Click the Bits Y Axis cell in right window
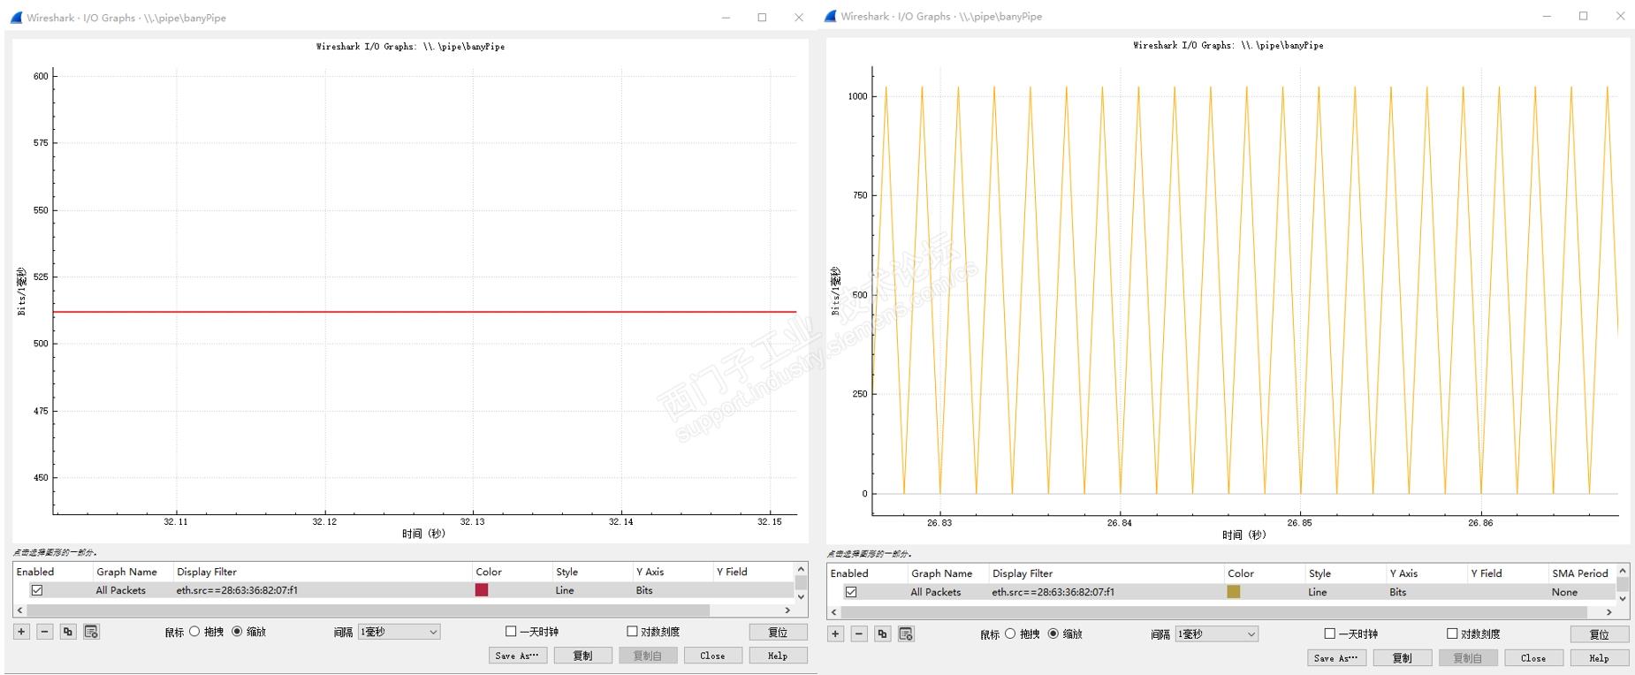This screenshot has height=675, width=1635. coord(1397,592)
